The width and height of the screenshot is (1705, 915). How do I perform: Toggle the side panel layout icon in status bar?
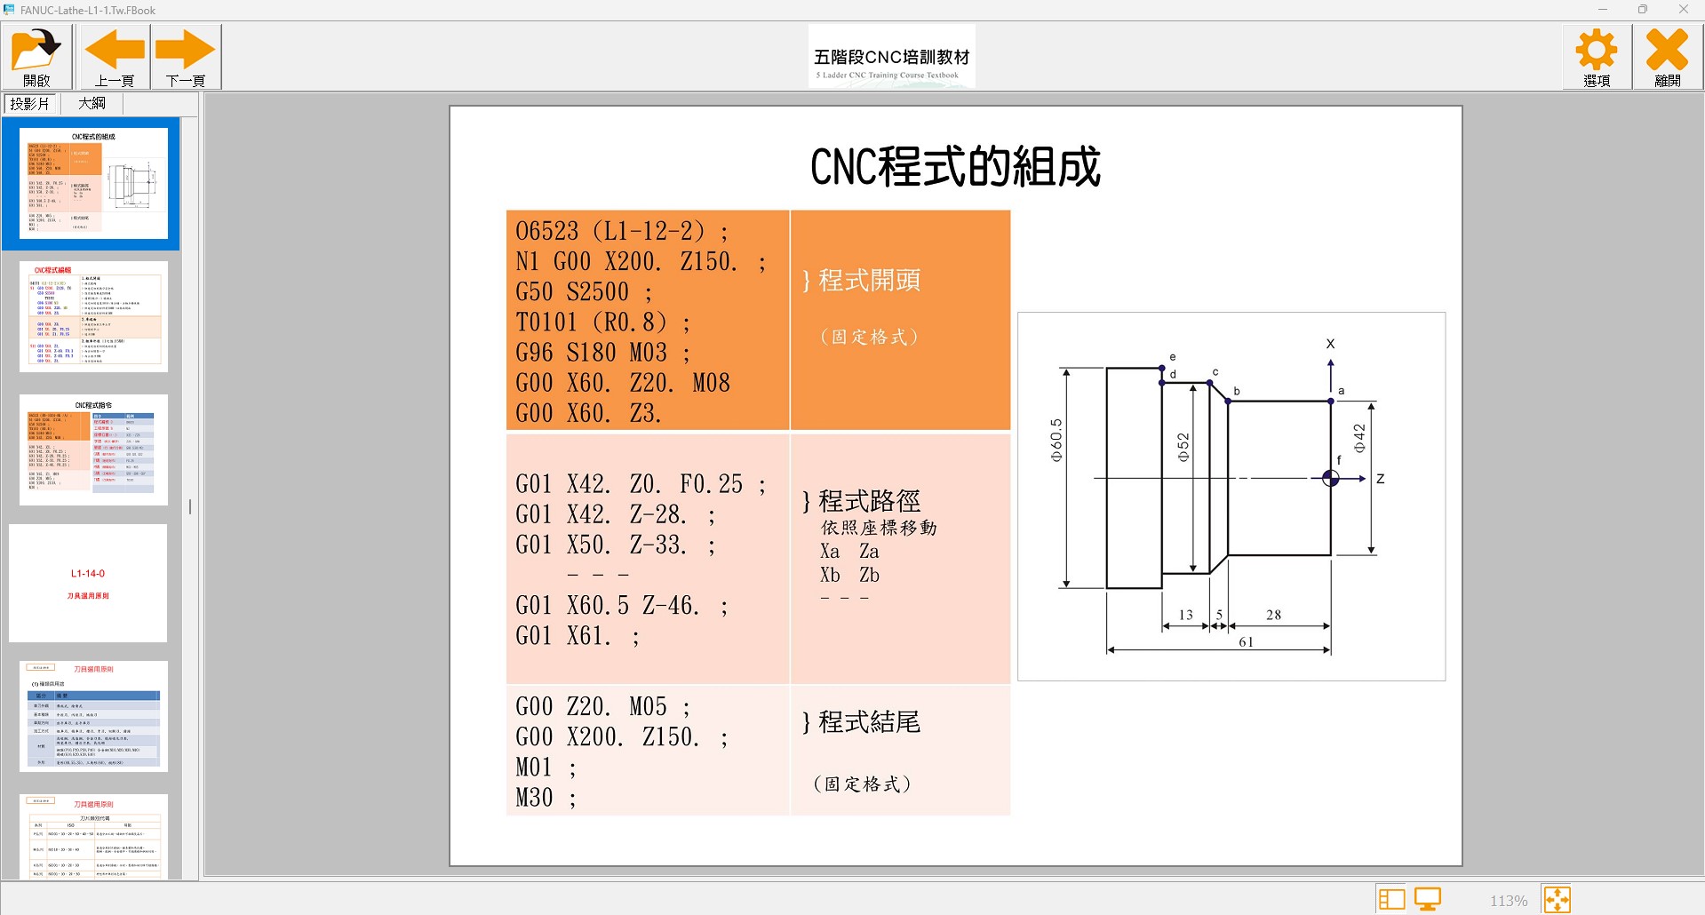tap(1391, 899)
